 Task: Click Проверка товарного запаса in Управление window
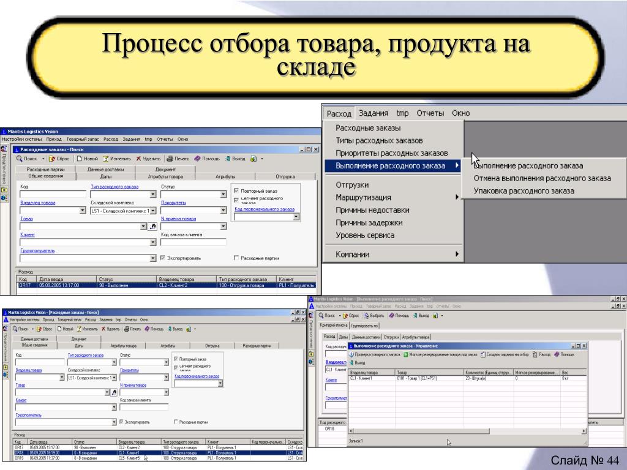pos(375,354)
